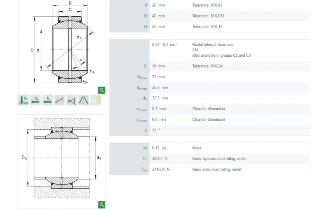This screenshot has width=311, height=209.
Task: Enlarge the mounting dimension drawing with magnifier
Action: tap(102, 205)
